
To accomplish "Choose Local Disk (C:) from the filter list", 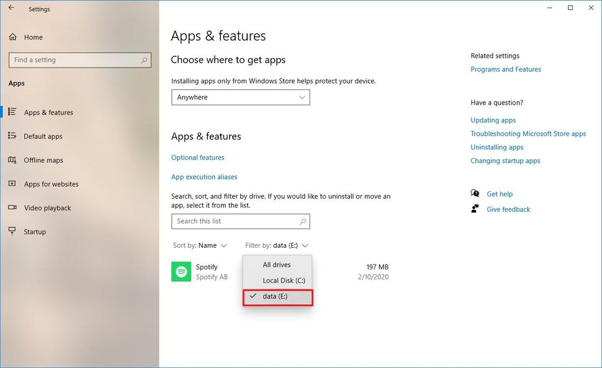I will (x=283, y=280).
